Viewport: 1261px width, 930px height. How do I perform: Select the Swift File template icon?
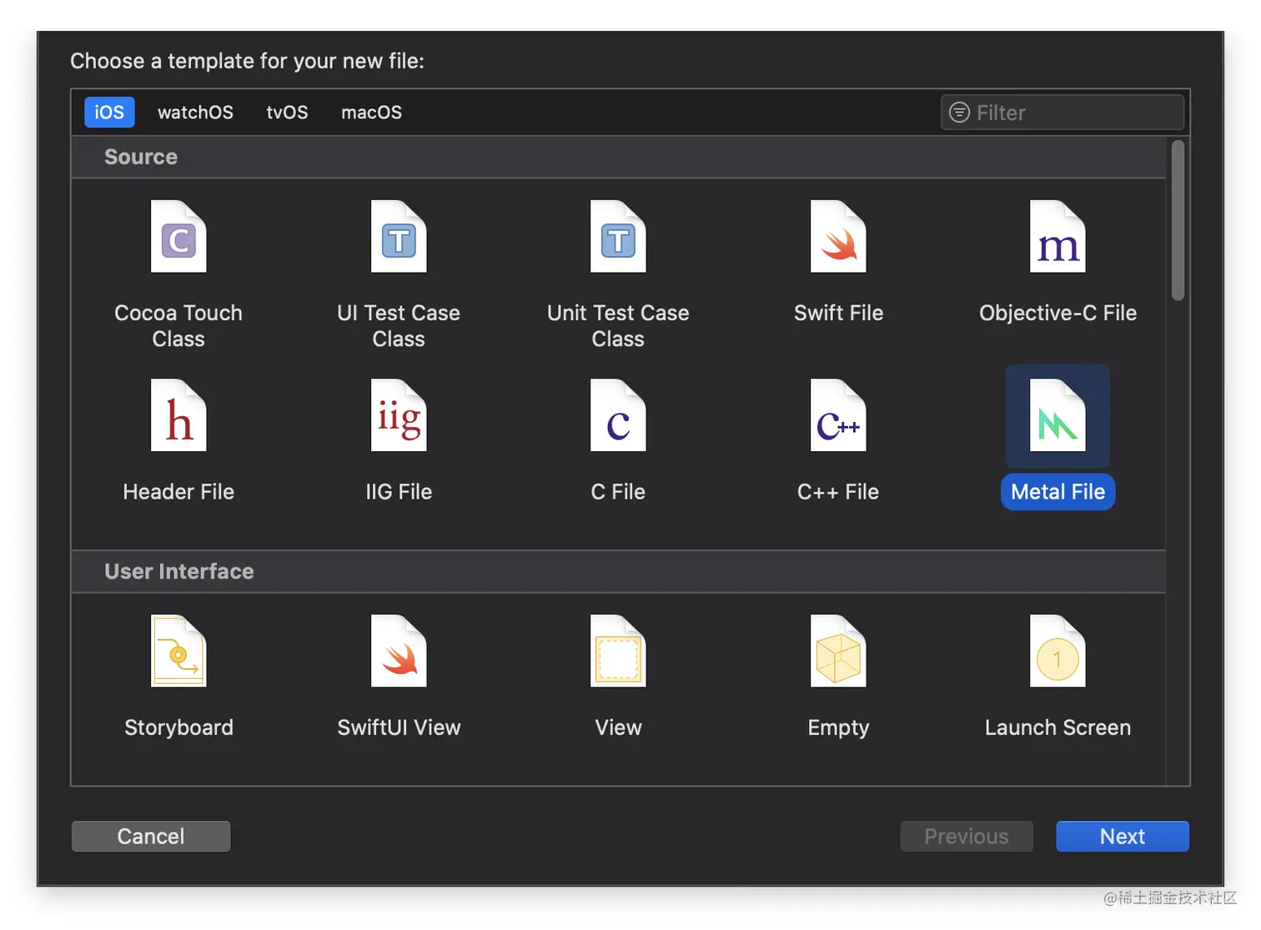point(838,237)
